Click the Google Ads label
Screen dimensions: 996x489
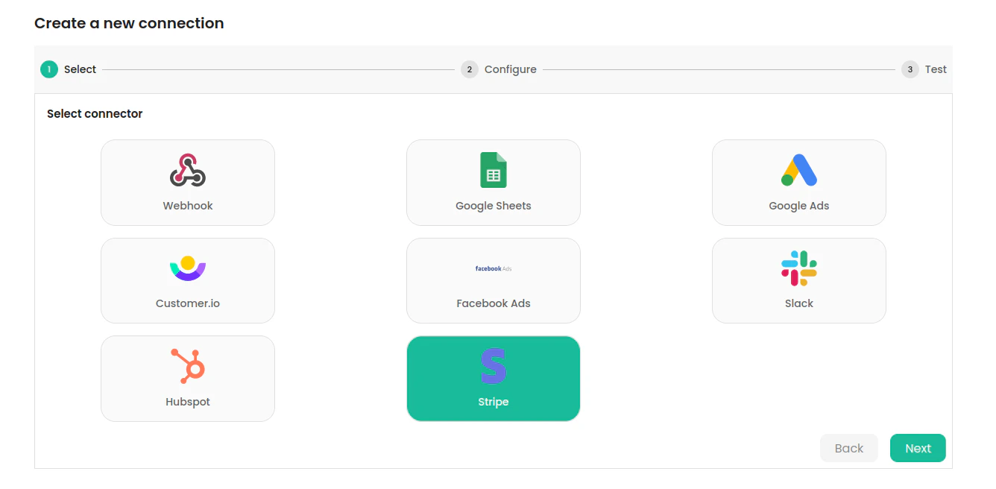799,206
